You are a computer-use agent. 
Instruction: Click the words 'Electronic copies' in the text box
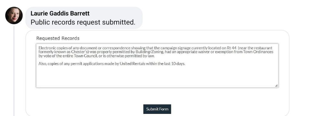[51, 48]
